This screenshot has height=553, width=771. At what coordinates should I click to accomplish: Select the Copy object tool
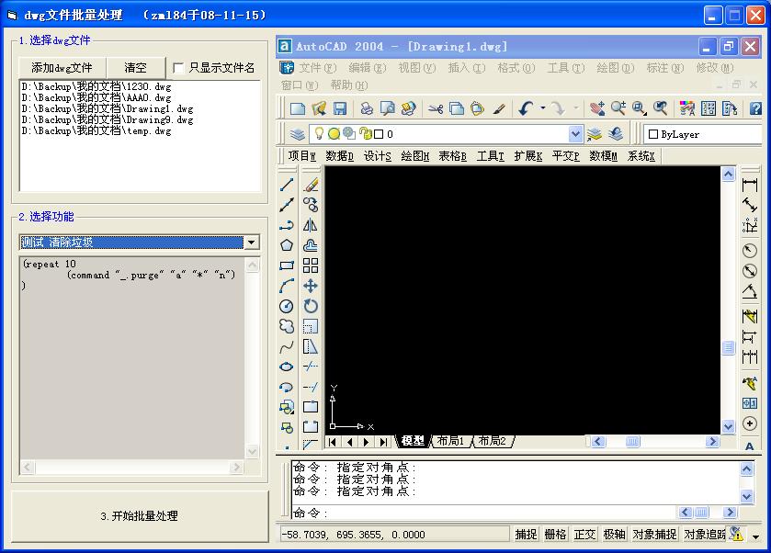click(x=311, y=205)
